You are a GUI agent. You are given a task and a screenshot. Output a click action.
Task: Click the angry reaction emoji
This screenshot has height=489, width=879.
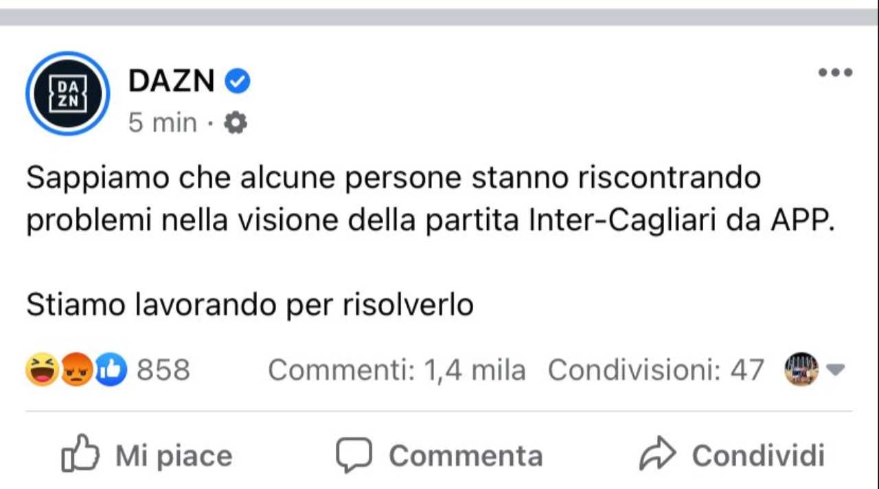pos(76,370)
